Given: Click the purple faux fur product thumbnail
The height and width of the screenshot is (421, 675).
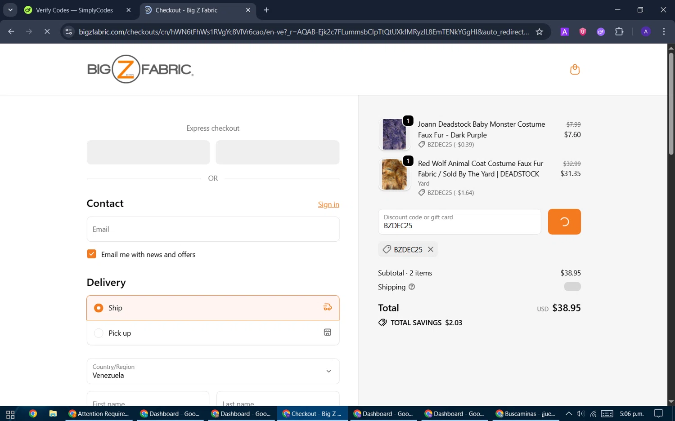Looking at the screenshot, I should pyautogui.click(x=394, y=134).
